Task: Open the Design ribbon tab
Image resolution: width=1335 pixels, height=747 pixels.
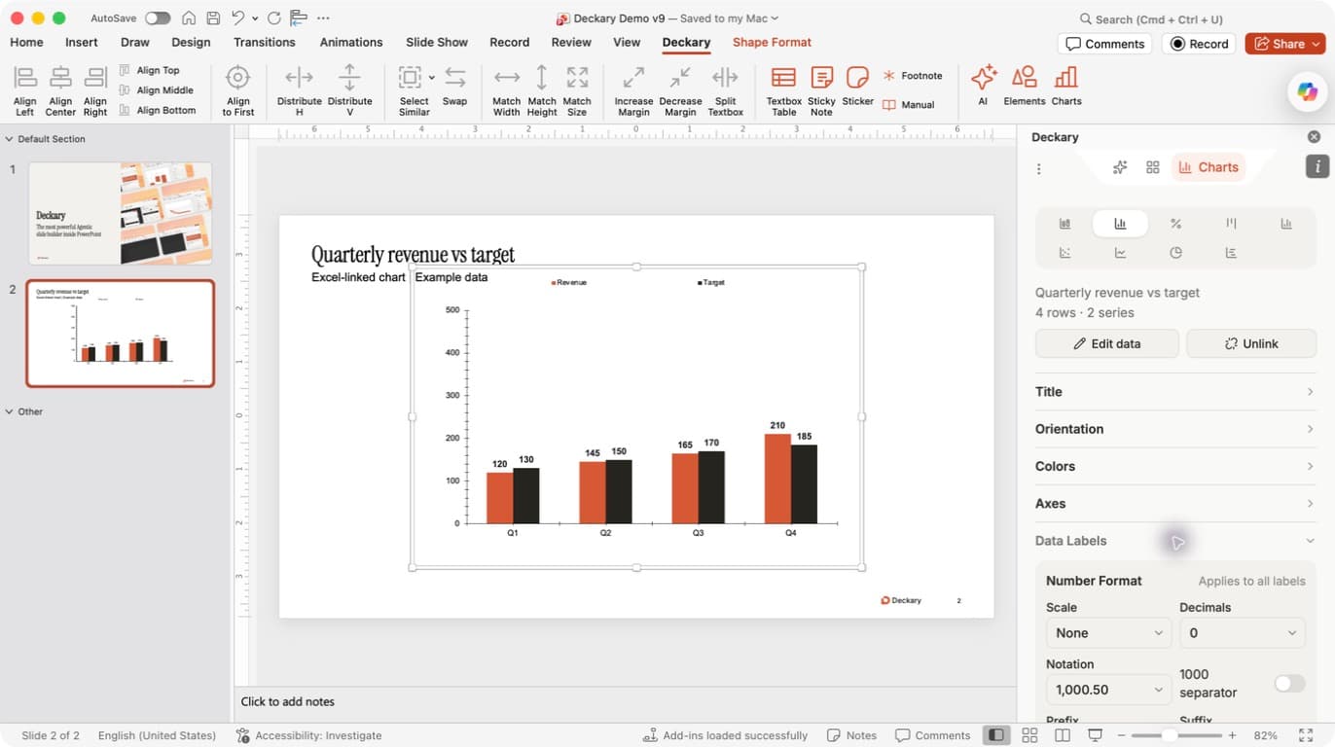Action: [x=191, y=43]
